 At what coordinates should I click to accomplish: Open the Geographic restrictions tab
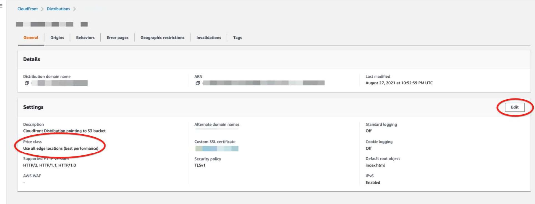tap(162, 37)
